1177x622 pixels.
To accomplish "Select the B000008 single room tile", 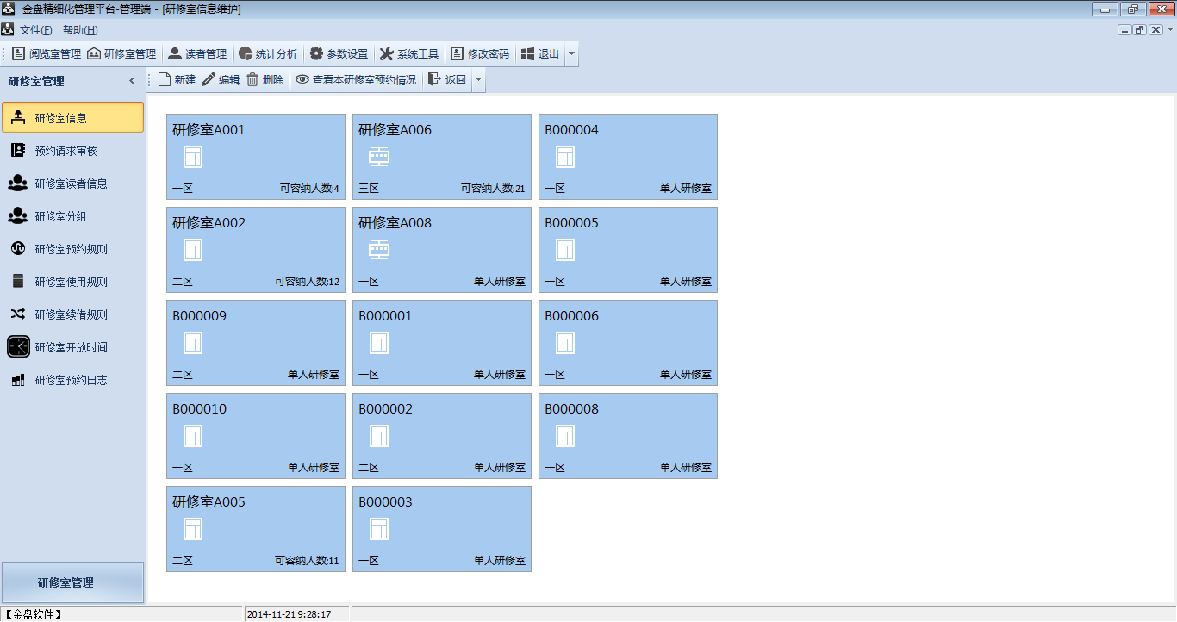I will [x=627, y=435].
